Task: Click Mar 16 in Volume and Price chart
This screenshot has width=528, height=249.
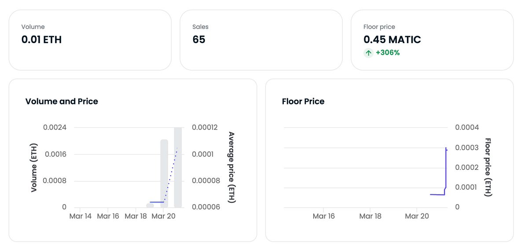Action: (x=108, y=216)
